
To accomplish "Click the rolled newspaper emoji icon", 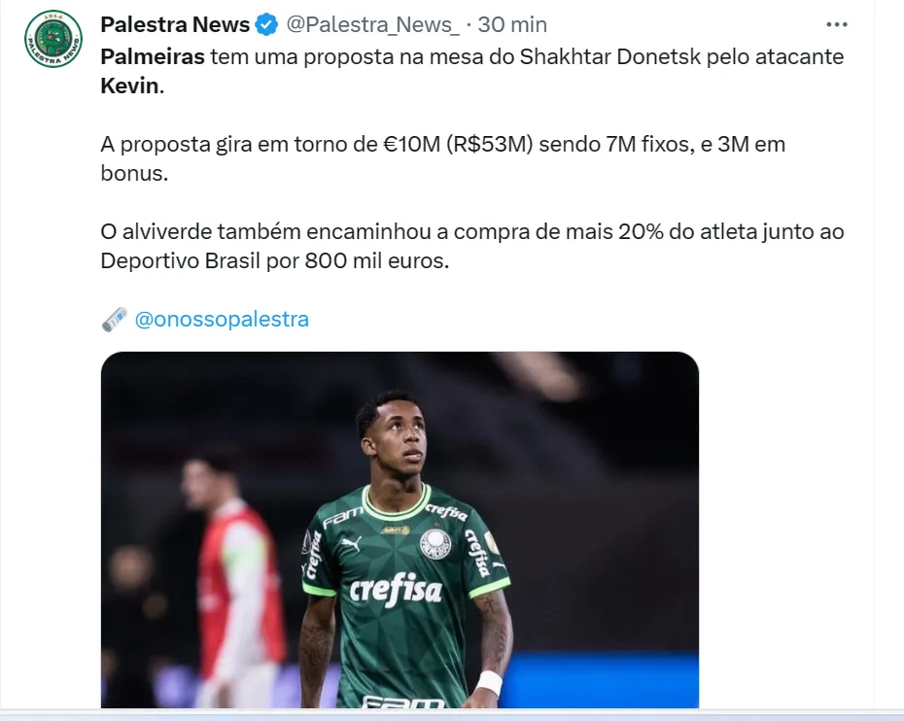I will [114, 320].
